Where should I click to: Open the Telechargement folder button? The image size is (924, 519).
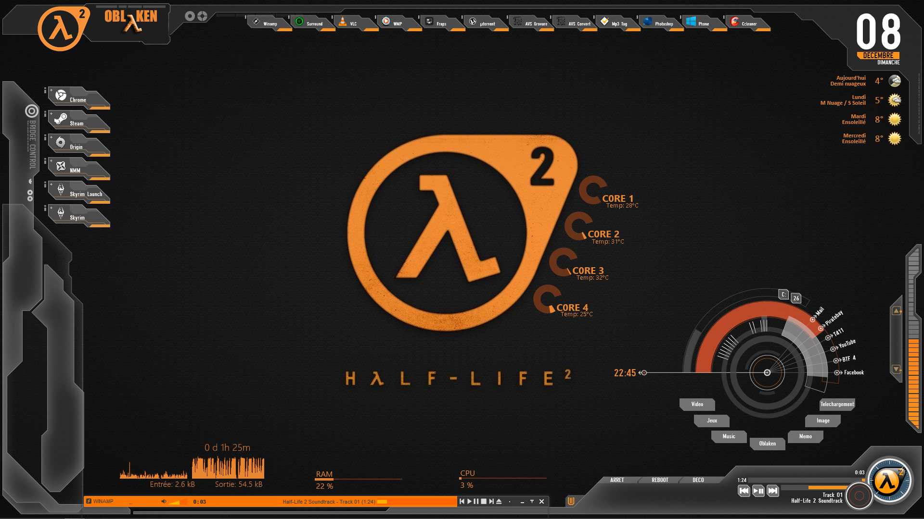[837, 404]
